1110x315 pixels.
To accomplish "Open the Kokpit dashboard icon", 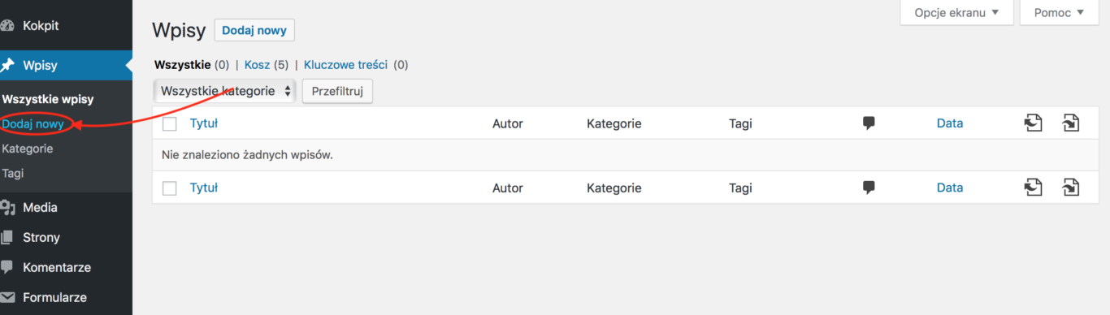I will pyautogui.click(x=7, y=26).
